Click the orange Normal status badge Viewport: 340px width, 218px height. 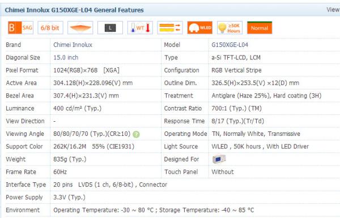[x=260, y=28]
